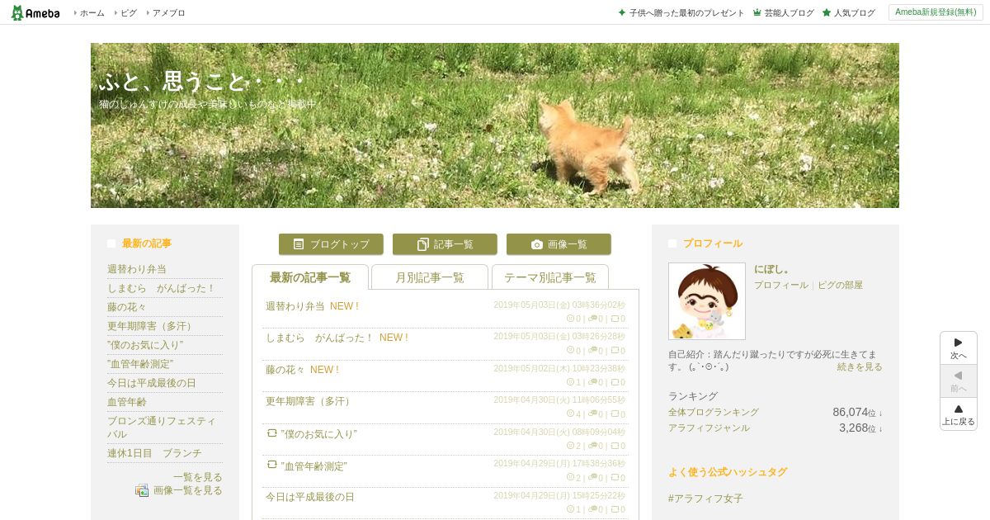Click 続きを見る in profile
Viewport: 990px width, 520px height.
pyautogui.click(x=860, y=366)
